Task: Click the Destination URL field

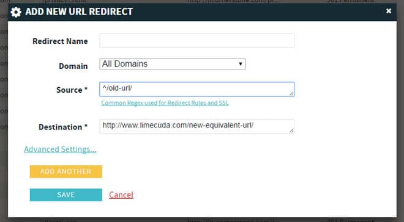Action: pos(197,126)
